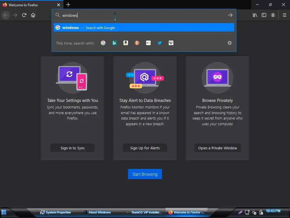Click the 10:43 PM taskbar clock
290x218 pixels.
(273, 211)
